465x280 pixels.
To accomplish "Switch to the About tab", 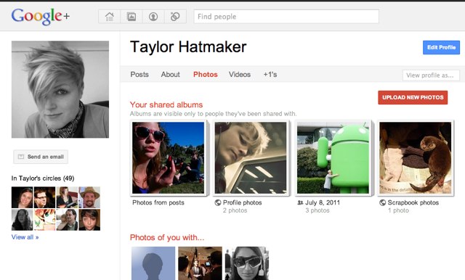I will [x=171, y=75].
